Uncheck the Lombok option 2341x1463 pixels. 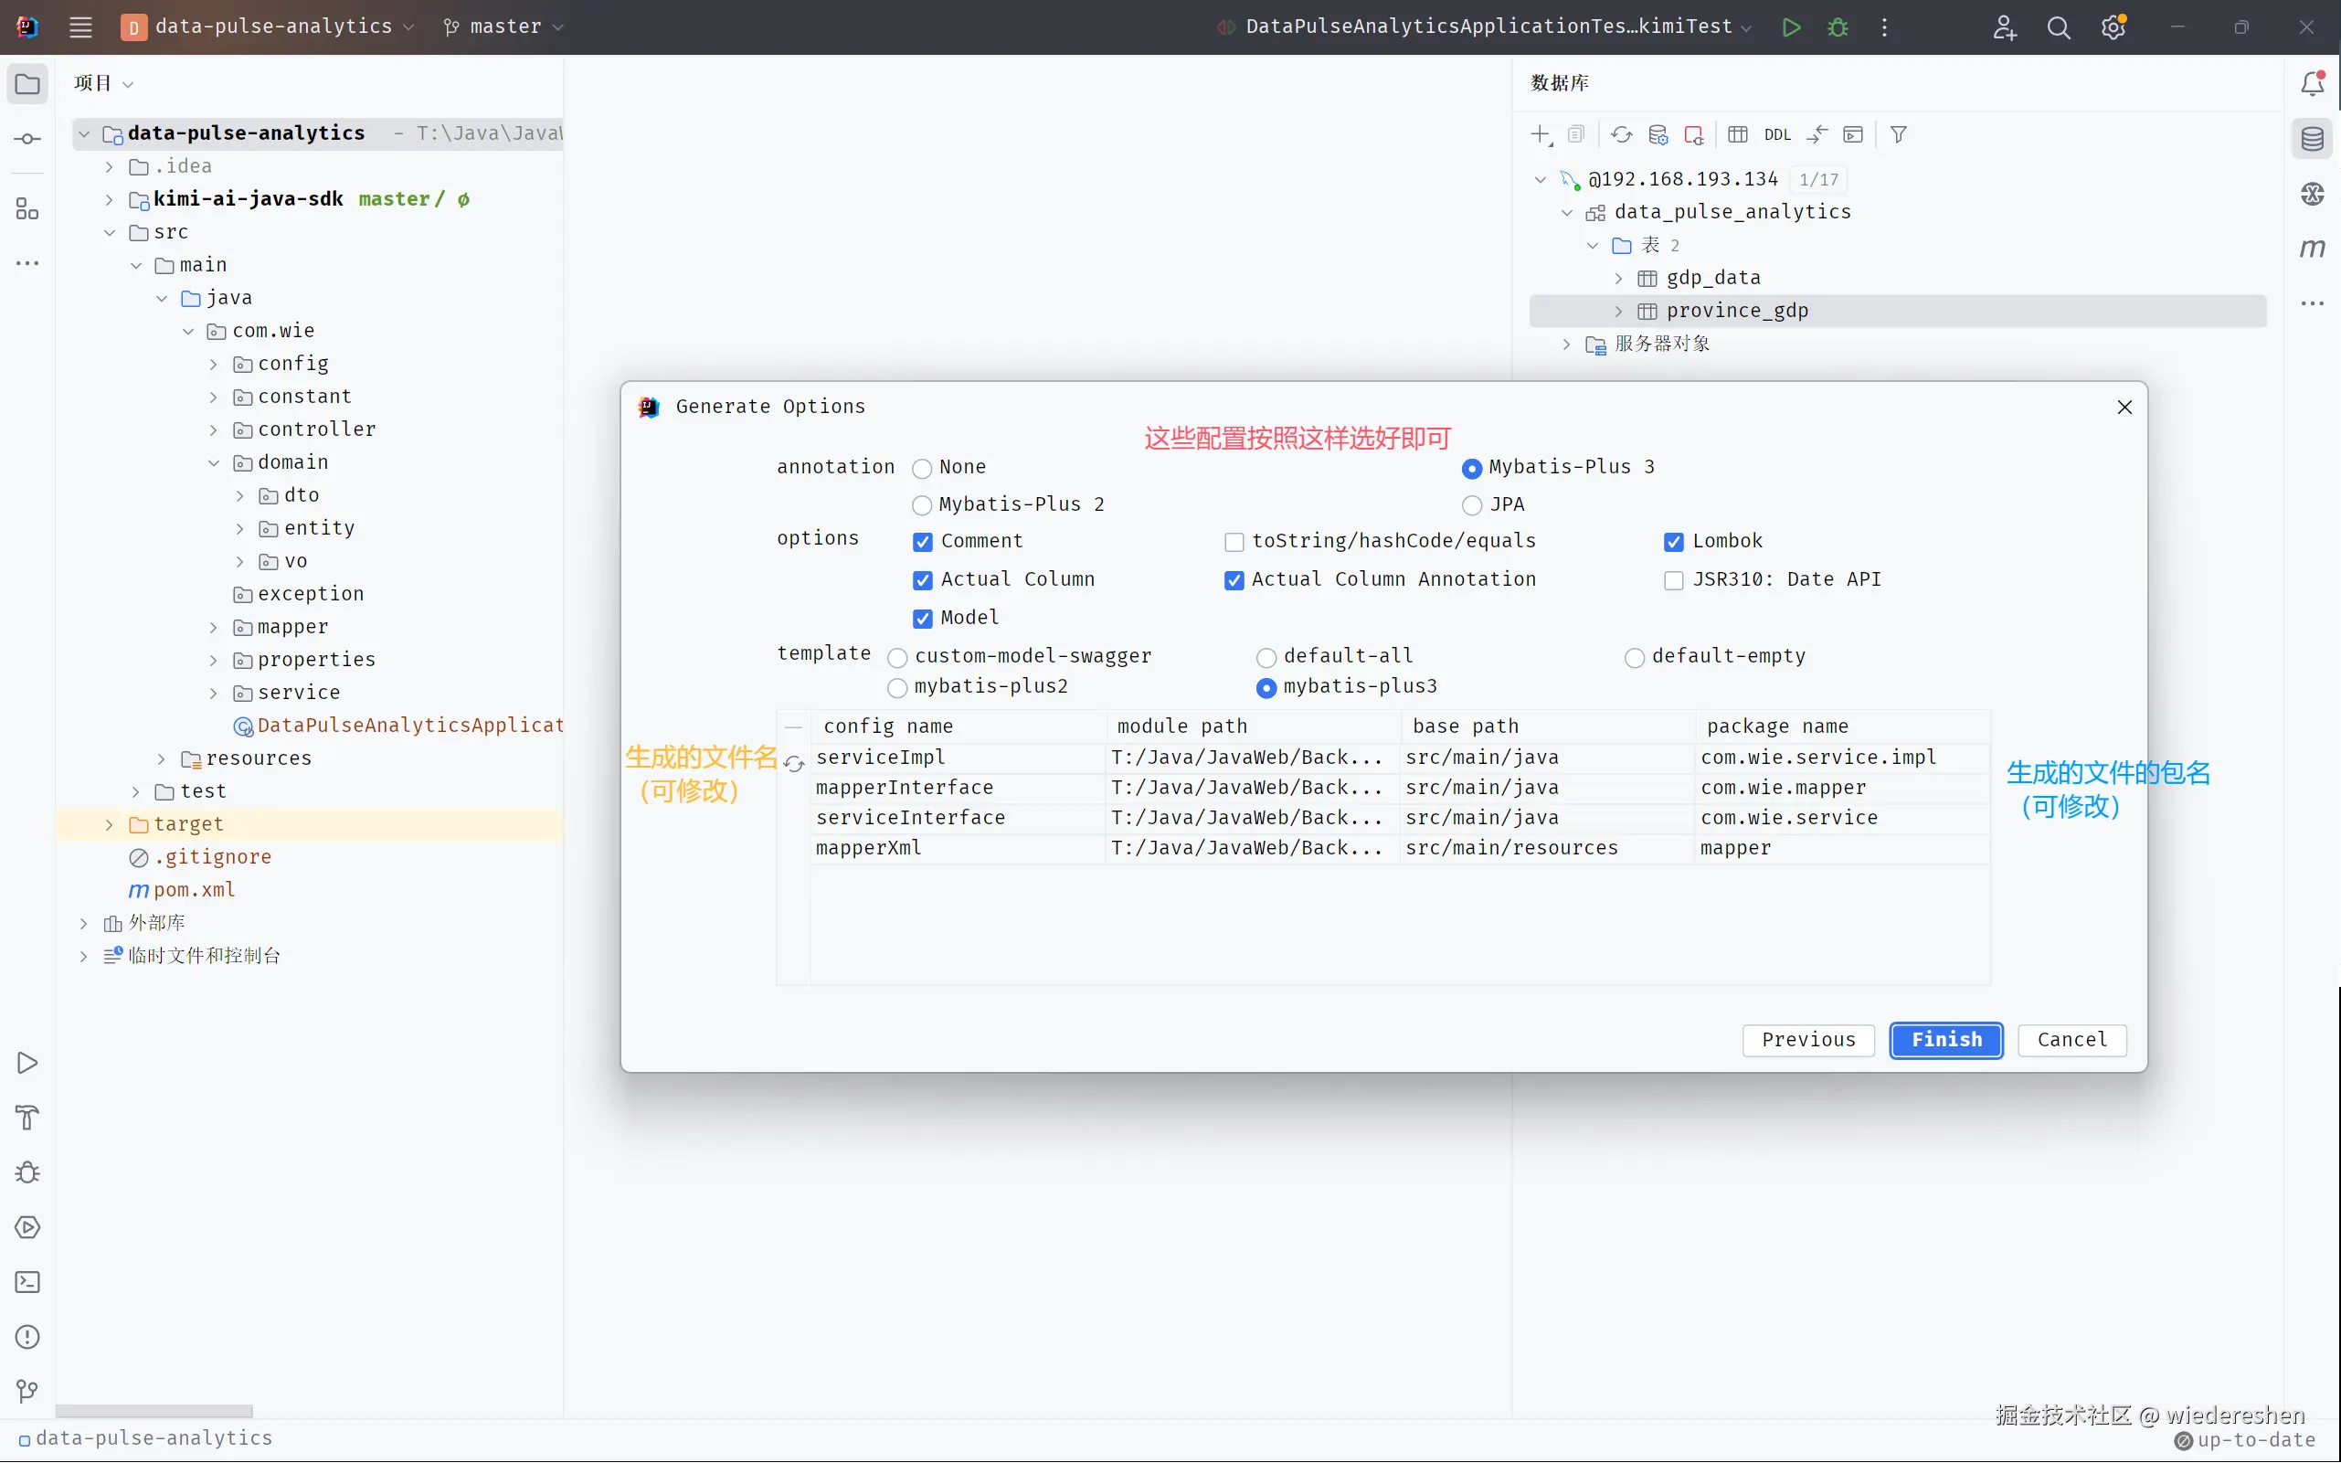(1674, 542)
